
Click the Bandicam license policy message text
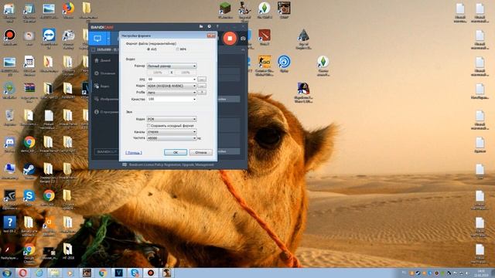[x=172, y=164]
